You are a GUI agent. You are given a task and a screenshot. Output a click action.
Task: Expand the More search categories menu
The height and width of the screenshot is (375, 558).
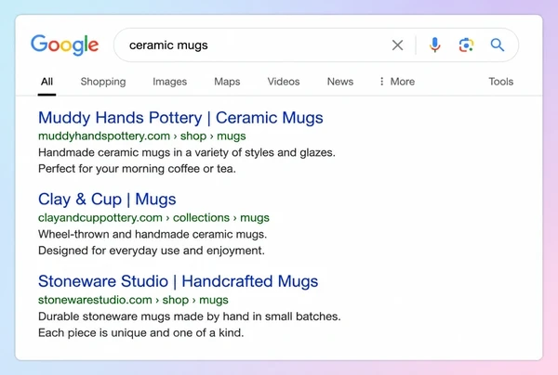pos(397,82)
